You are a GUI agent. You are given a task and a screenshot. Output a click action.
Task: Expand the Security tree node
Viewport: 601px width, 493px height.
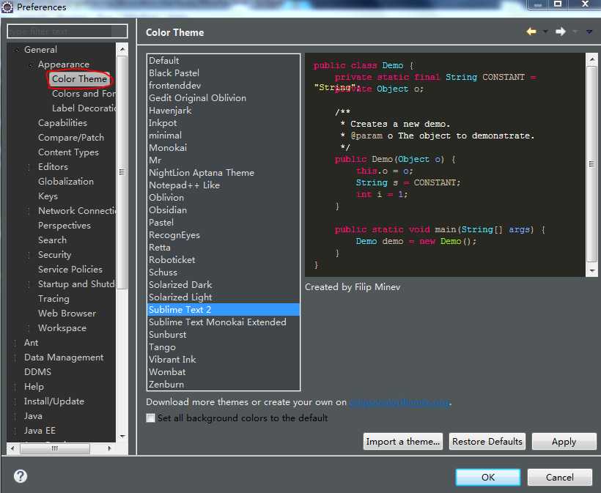pos(29,255)
